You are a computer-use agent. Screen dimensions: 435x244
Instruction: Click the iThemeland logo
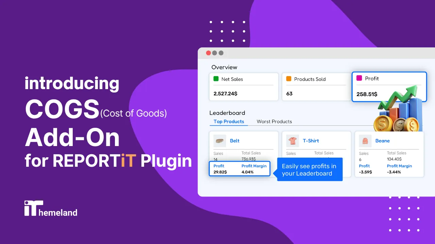pyautogui.click(x=51, y=208)
